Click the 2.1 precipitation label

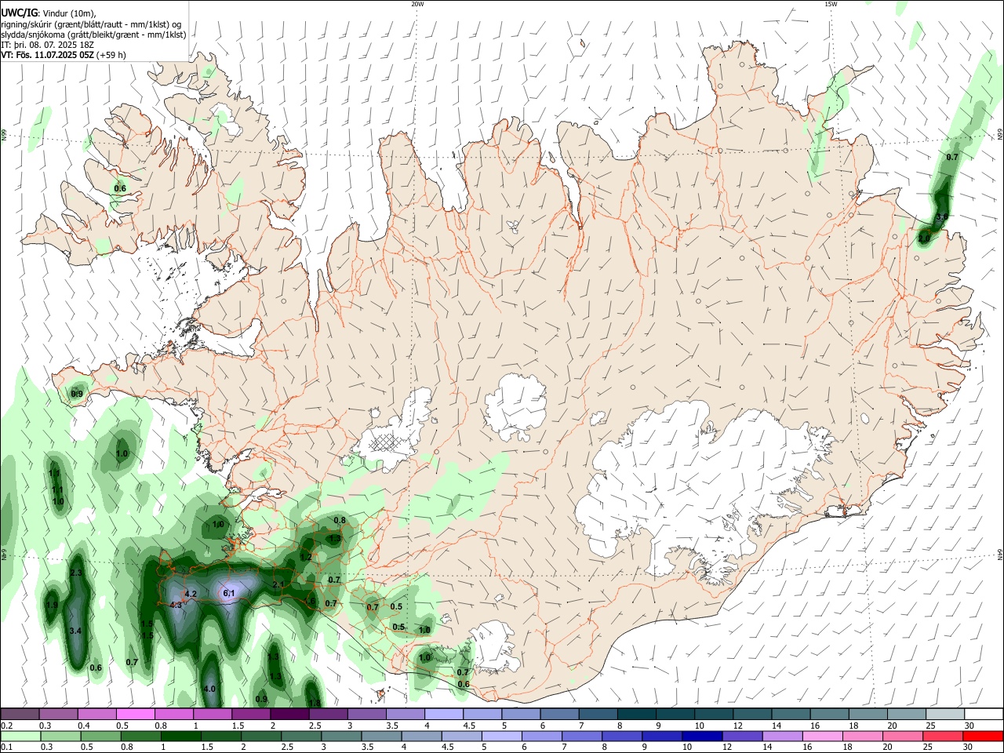(x=278, y=584)
